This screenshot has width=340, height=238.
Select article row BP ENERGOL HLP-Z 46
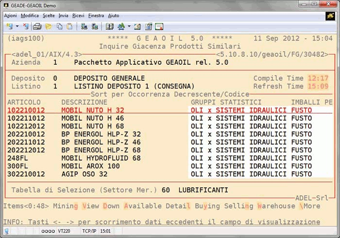(101, 142)
